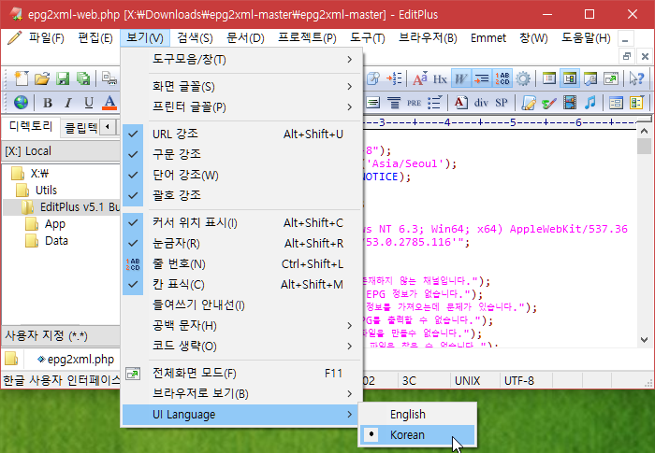This screenshot has width=655, height=453.
Task: Apply Bold with the B icon
Action: point(48,103)
